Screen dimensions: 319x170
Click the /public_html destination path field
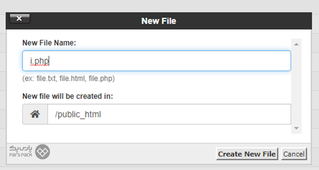point(169,114)
